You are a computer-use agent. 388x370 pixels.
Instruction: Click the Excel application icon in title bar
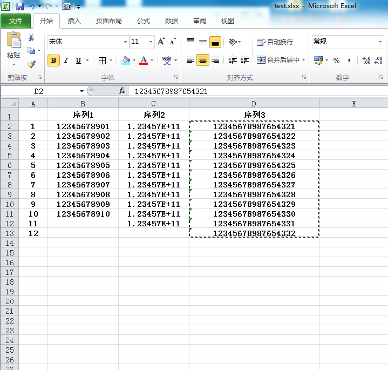tap(6, 6)
